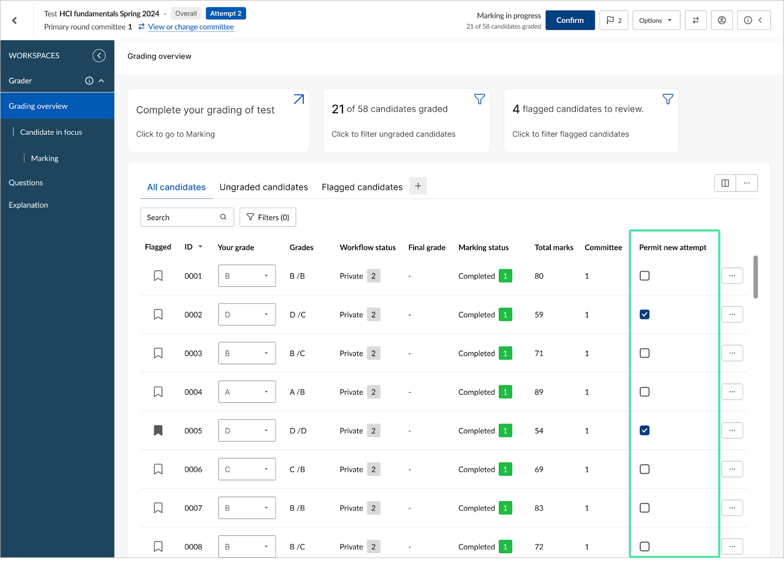Screen dimensions: 784x585
Task: Collapse the Grader section chevron
Action: (x=101, y=80)
